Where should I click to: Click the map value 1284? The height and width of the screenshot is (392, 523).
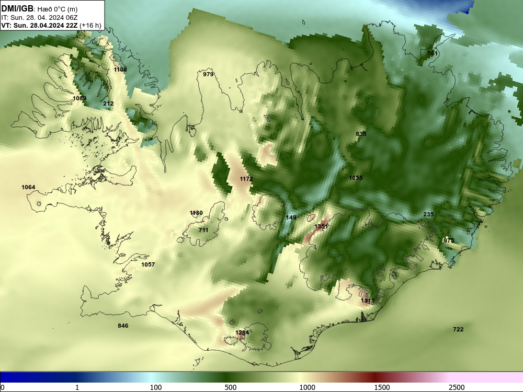[x=242, y=332]
